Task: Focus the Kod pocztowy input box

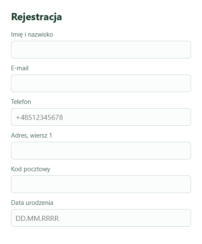Action: [x=101, y=184]
